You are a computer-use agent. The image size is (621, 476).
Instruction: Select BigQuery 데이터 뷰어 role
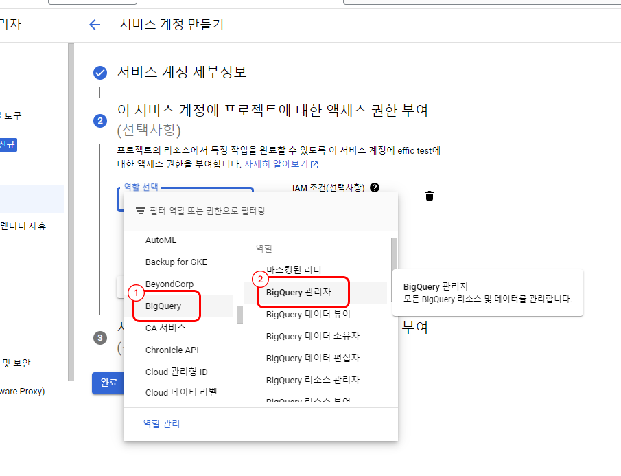pos(308,314)
